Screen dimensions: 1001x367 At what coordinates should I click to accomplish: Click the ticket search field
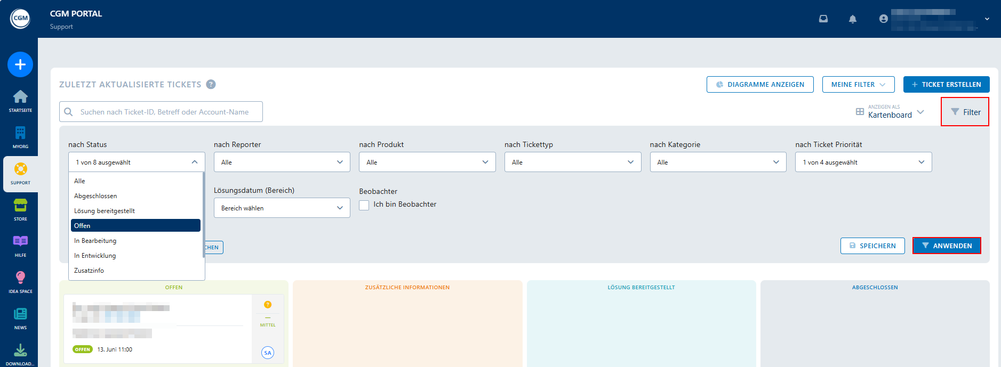[165, 112]
